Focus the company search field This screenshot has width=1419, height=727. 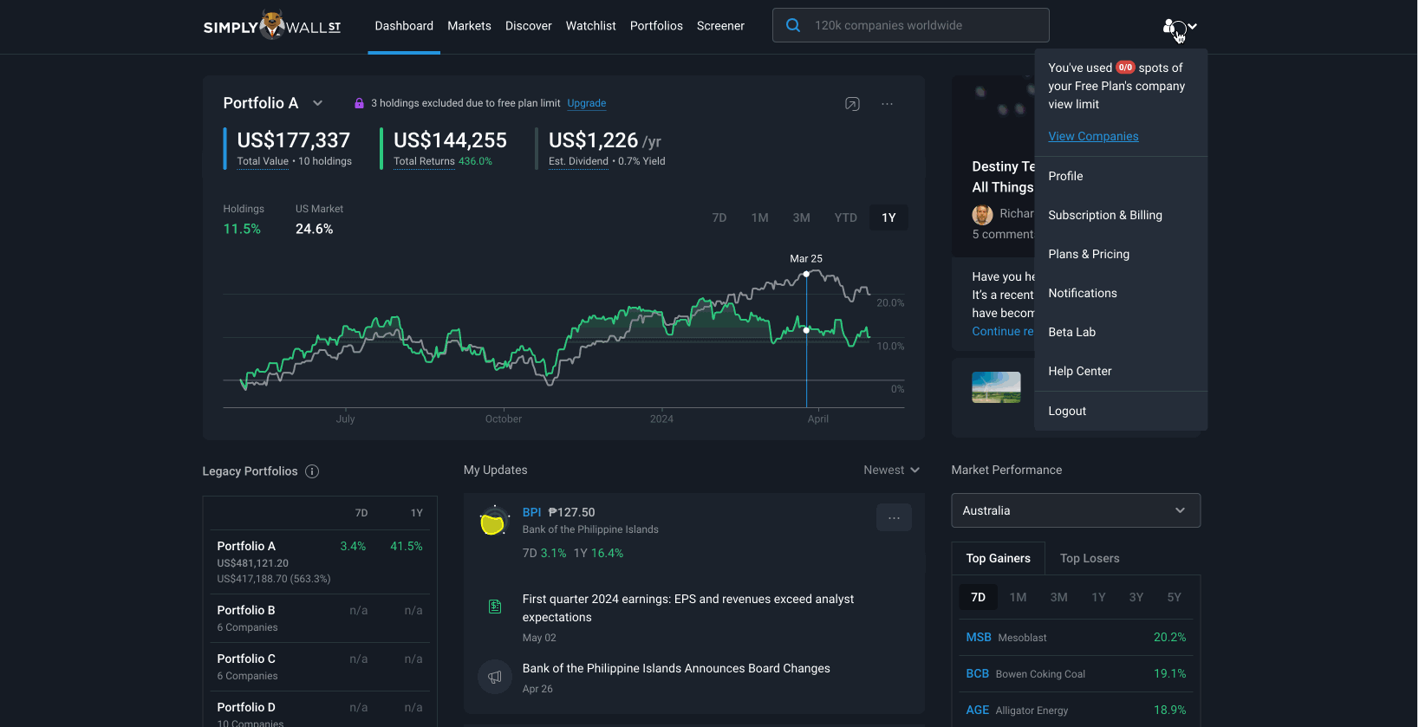point(911,25)
